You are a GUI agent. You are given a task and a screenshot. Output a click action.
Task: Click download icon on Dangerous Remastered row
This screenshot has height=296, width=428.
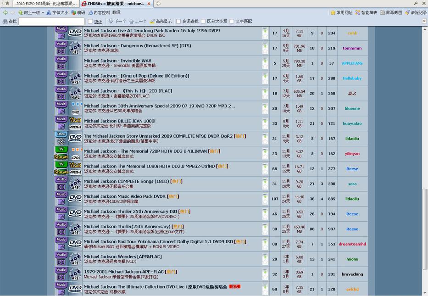pyautogui.click(x=265, y=45)
